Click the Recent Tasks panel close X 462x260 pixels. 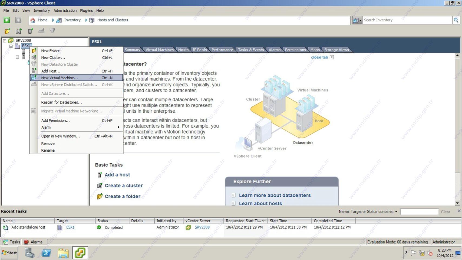click(459, 211)
